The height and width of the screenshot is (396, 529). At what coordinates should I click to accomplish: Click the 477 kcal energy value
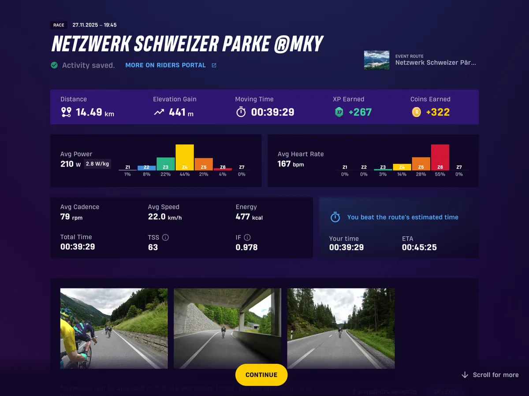[249, 217]
